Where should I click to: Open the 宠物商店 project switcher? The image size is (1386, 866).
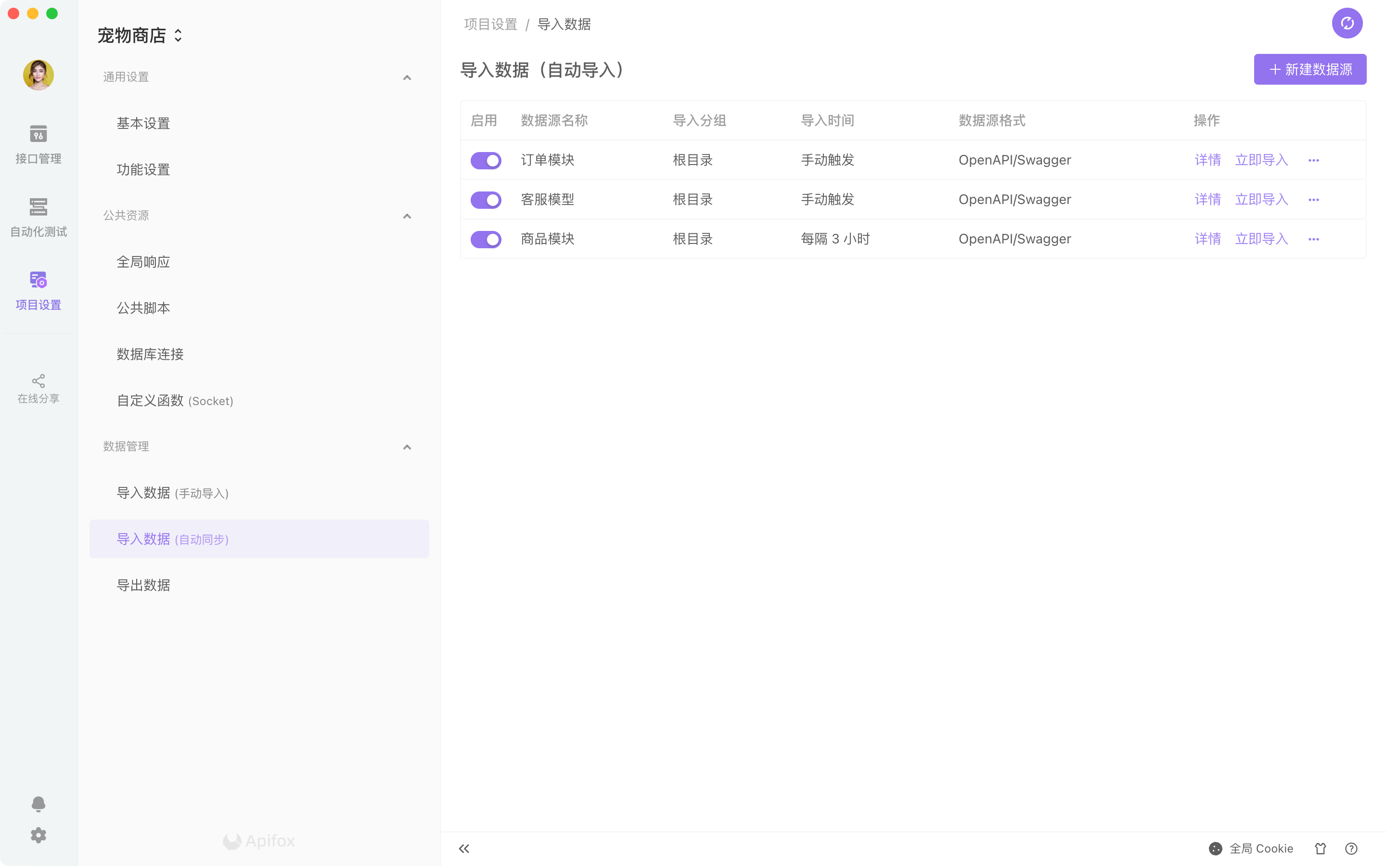pos(140,36)
